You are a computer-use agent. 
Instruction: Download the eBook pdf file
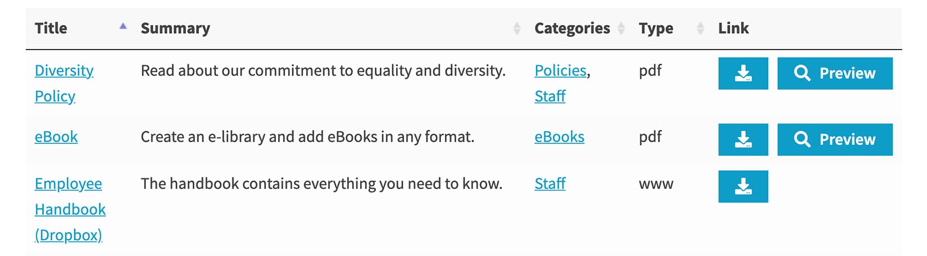point(743,139)
